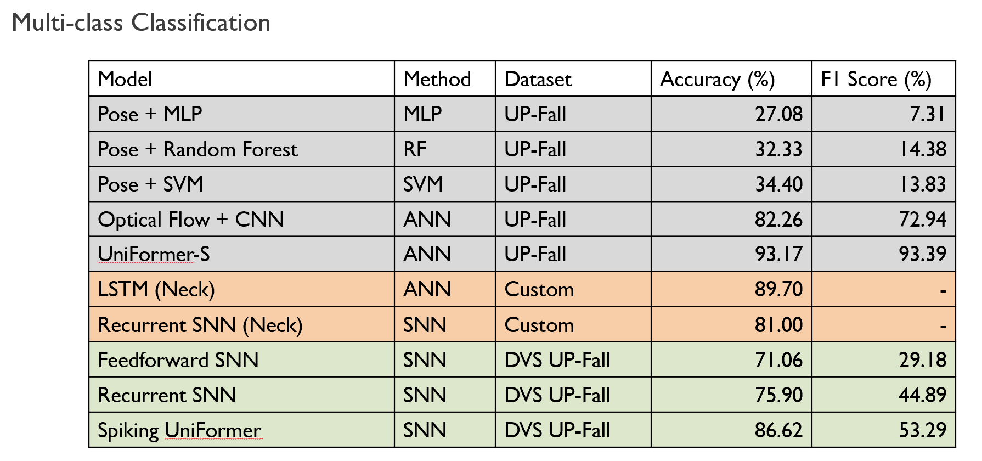Select the 53.29 F1 score cell
This screenshot has width=982, height=461.
pyautogui.click(x=884, y=430)
